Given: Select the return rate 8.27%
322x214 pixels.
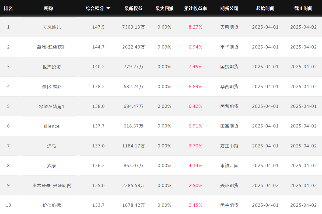Looking at the screenshot, I should [x=195, y=27].
